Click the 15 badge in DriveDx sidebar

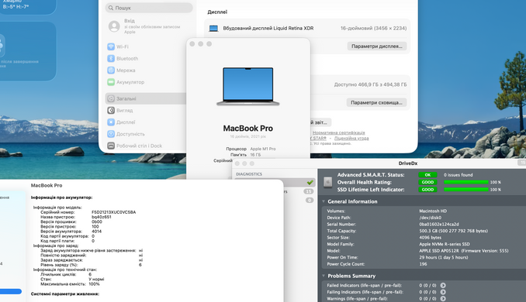[x=309, y=191]
